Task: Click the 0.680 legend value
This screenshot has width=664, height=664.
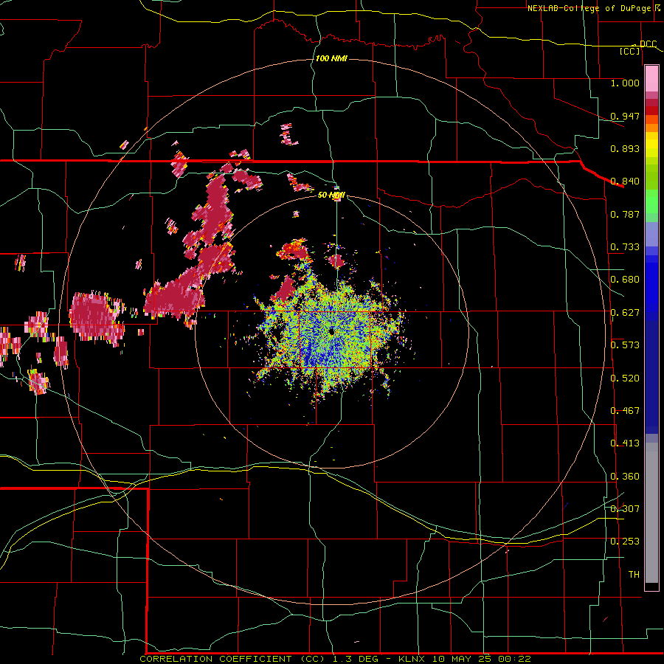Action: tap(625, 280)
